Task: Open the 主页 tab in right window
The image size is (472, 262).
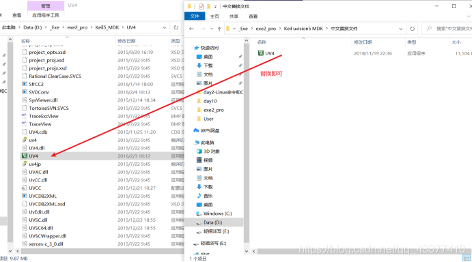Action: (x=214, y=16)
